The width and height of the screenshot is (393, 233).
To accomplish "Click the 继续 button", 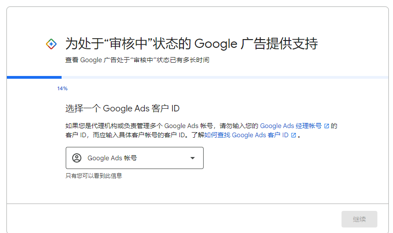I will (359, 219).
